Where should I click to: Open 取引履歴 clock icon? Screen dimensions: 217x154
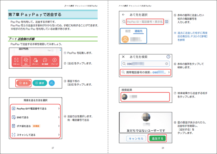pyautogui.click(x=45, y=61)
